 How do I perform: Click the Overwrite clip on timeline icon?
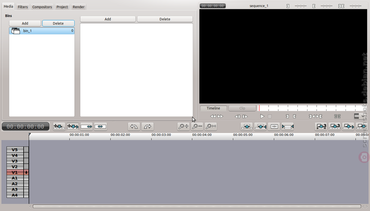click(x=334, y=127)
